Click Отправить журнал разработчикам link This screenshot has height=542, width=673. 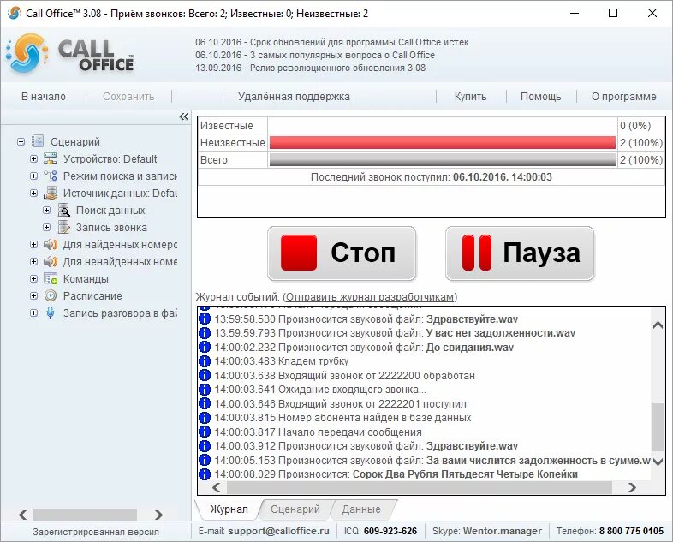pyautogui.click(x=370, y=297)
